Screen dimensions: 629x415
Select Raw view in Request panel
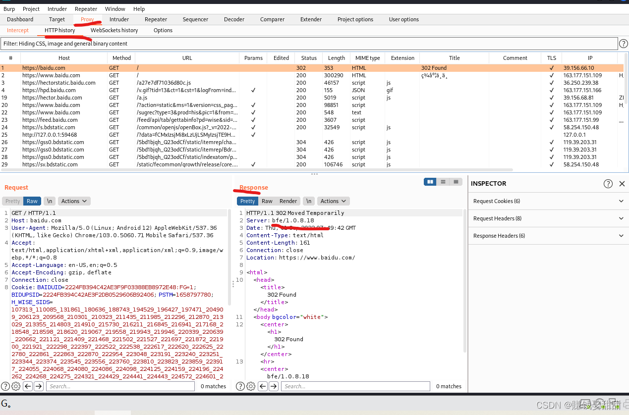[32, 201]
